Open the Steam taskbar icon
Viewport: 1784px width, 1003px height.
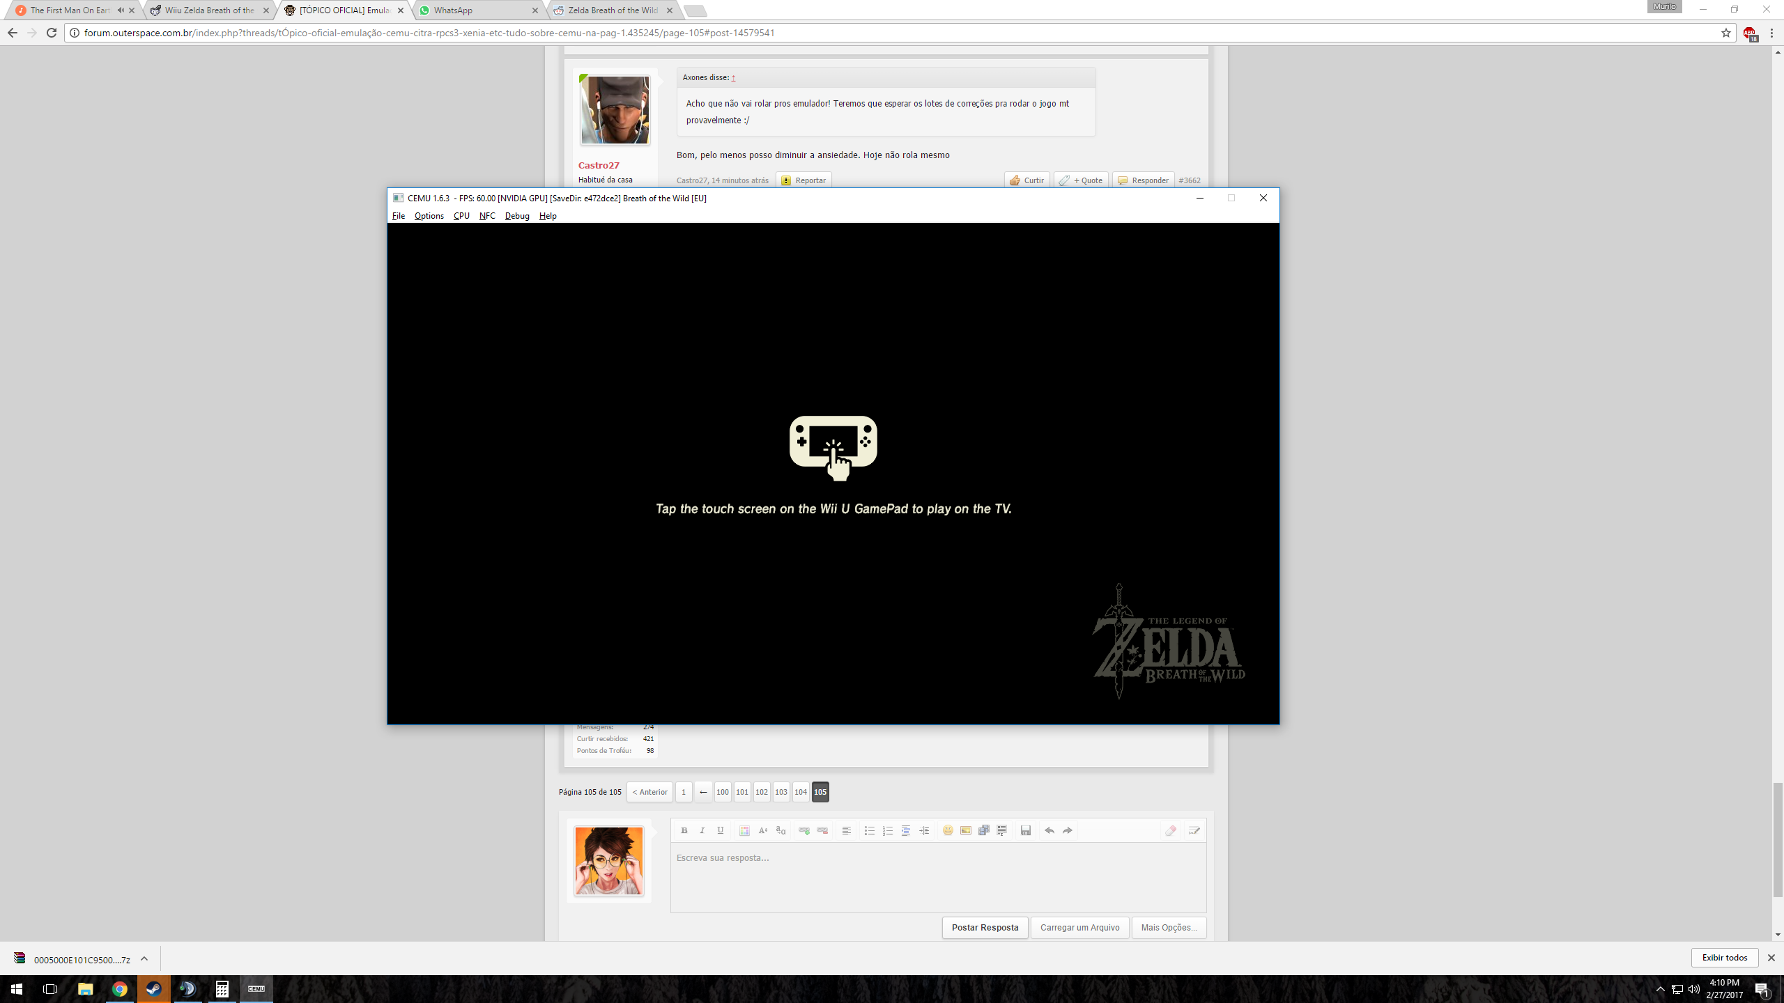(x=153, y=988)
